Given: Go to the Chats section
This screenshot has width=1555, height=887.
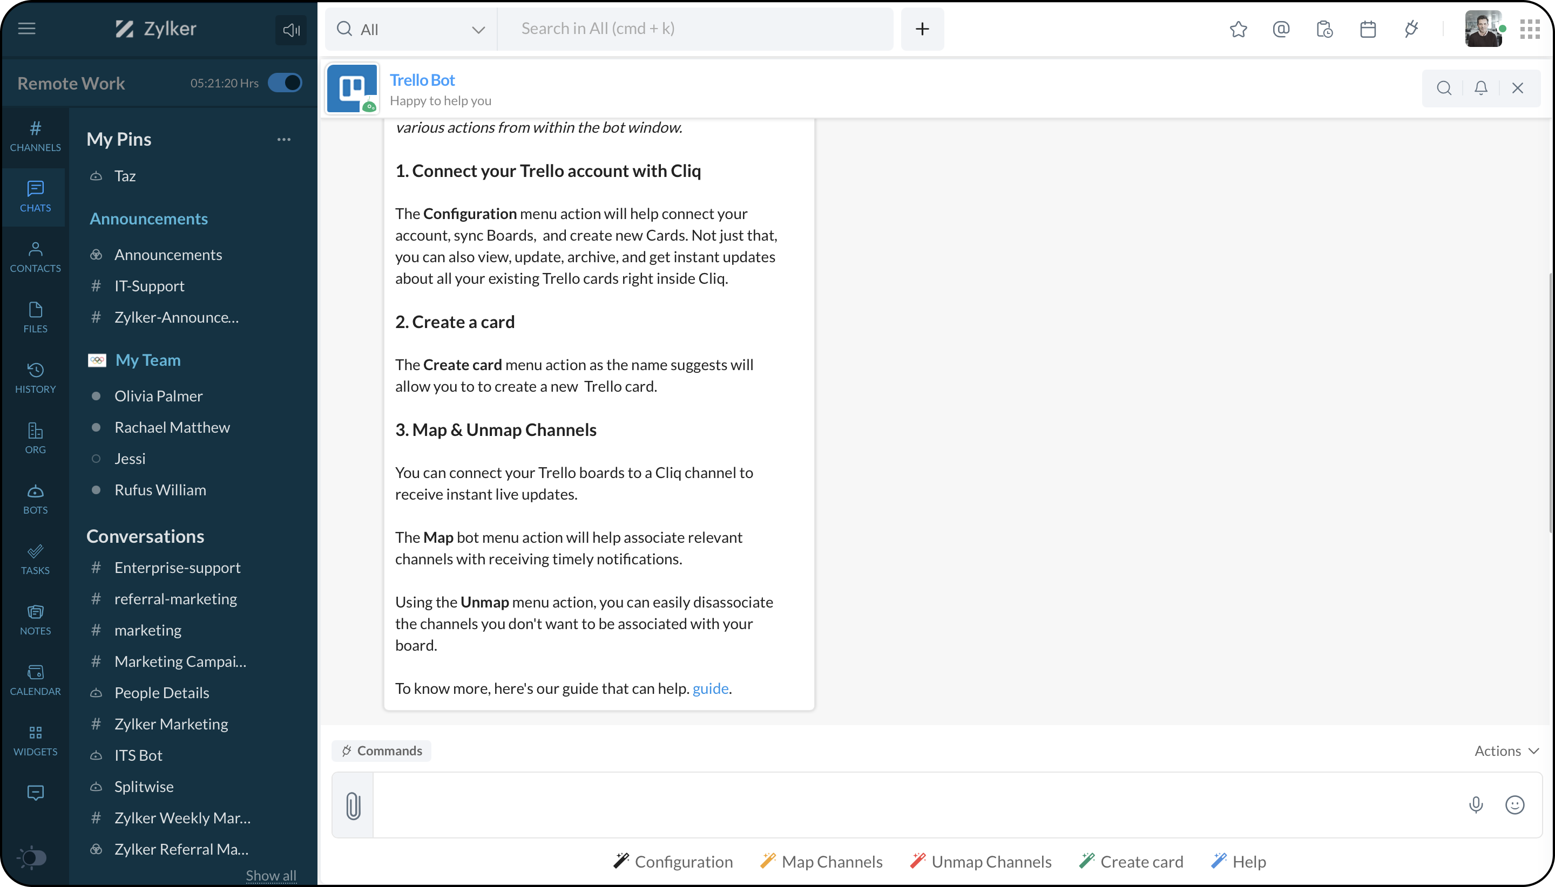Looking at the screenshot, I should tap(35, 197).
